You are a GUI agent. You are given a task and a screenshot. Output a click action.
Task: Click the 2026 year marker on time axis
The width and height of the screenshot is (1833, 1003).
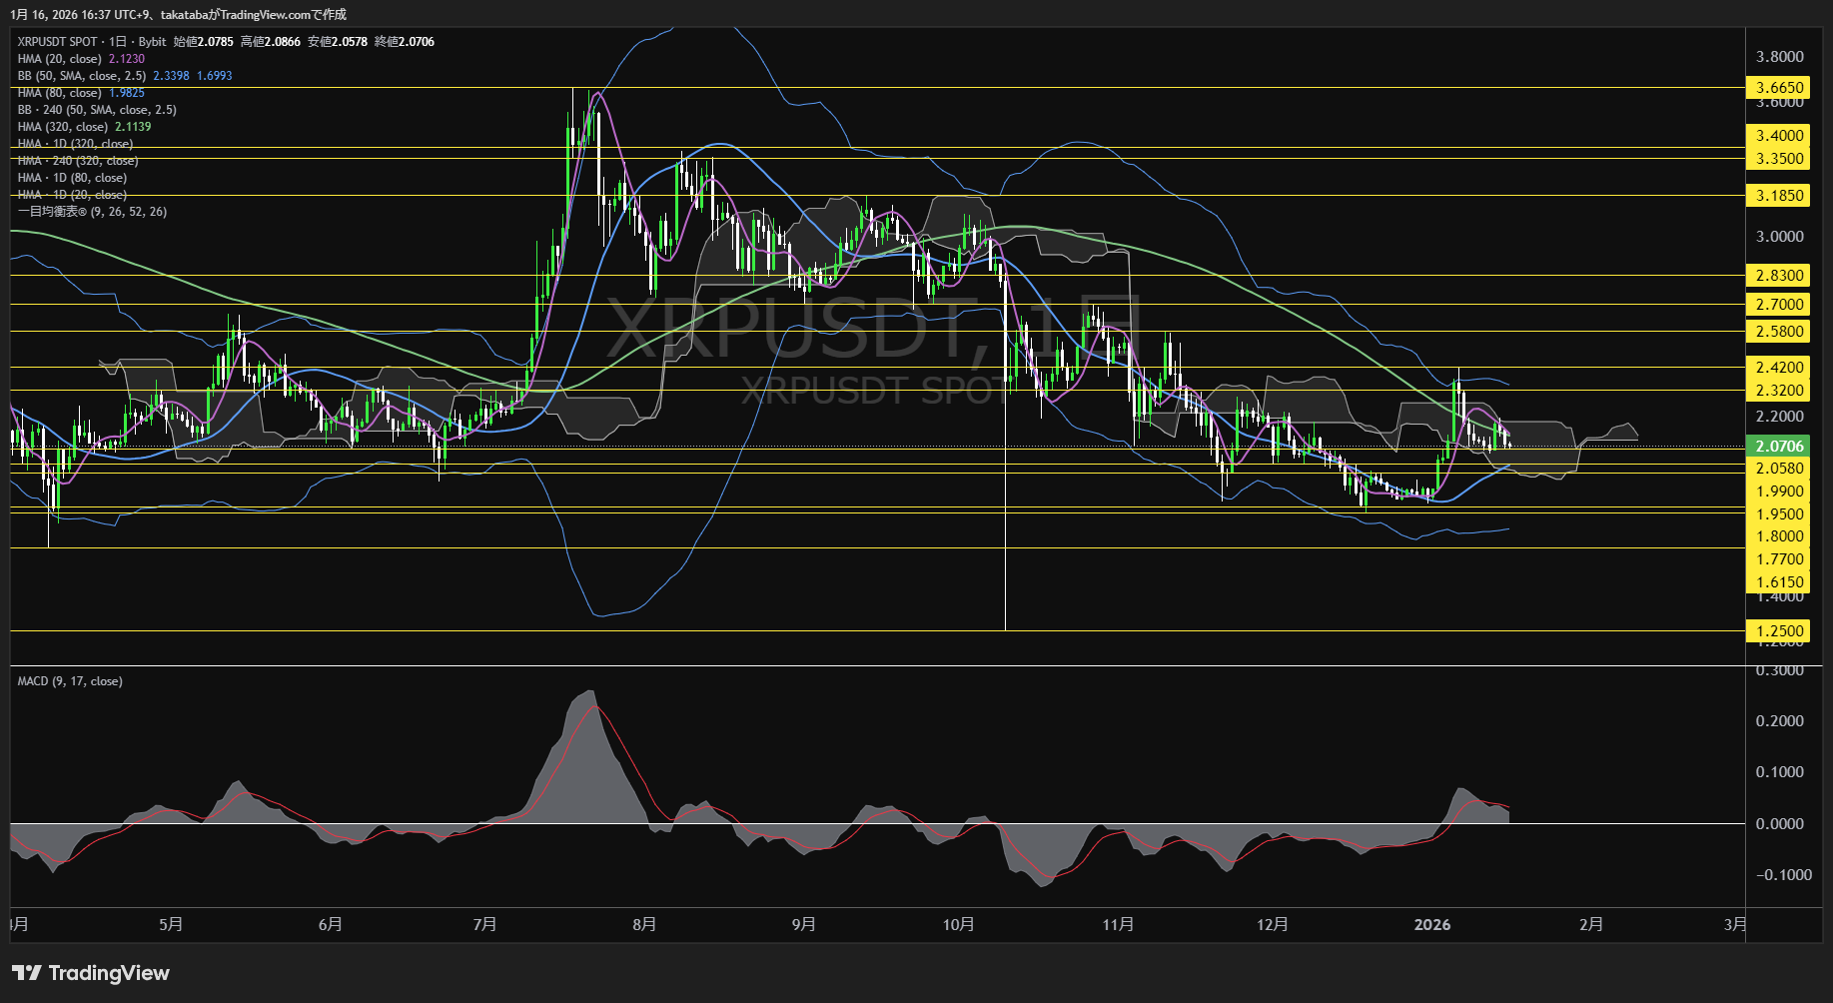(1431, 925)
